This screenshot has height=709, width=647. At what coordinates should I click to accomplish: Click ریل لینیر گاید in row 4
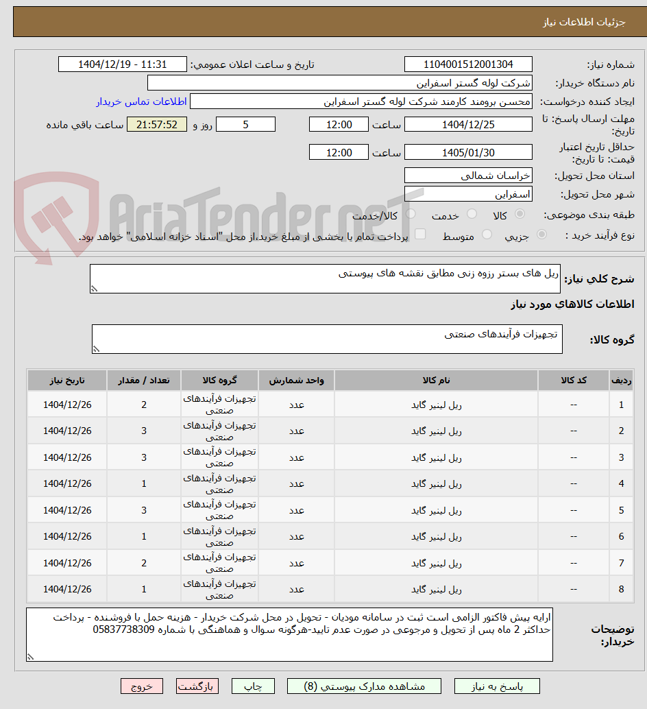436,484
